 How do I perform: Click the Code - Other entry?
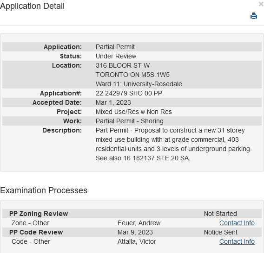31,241
